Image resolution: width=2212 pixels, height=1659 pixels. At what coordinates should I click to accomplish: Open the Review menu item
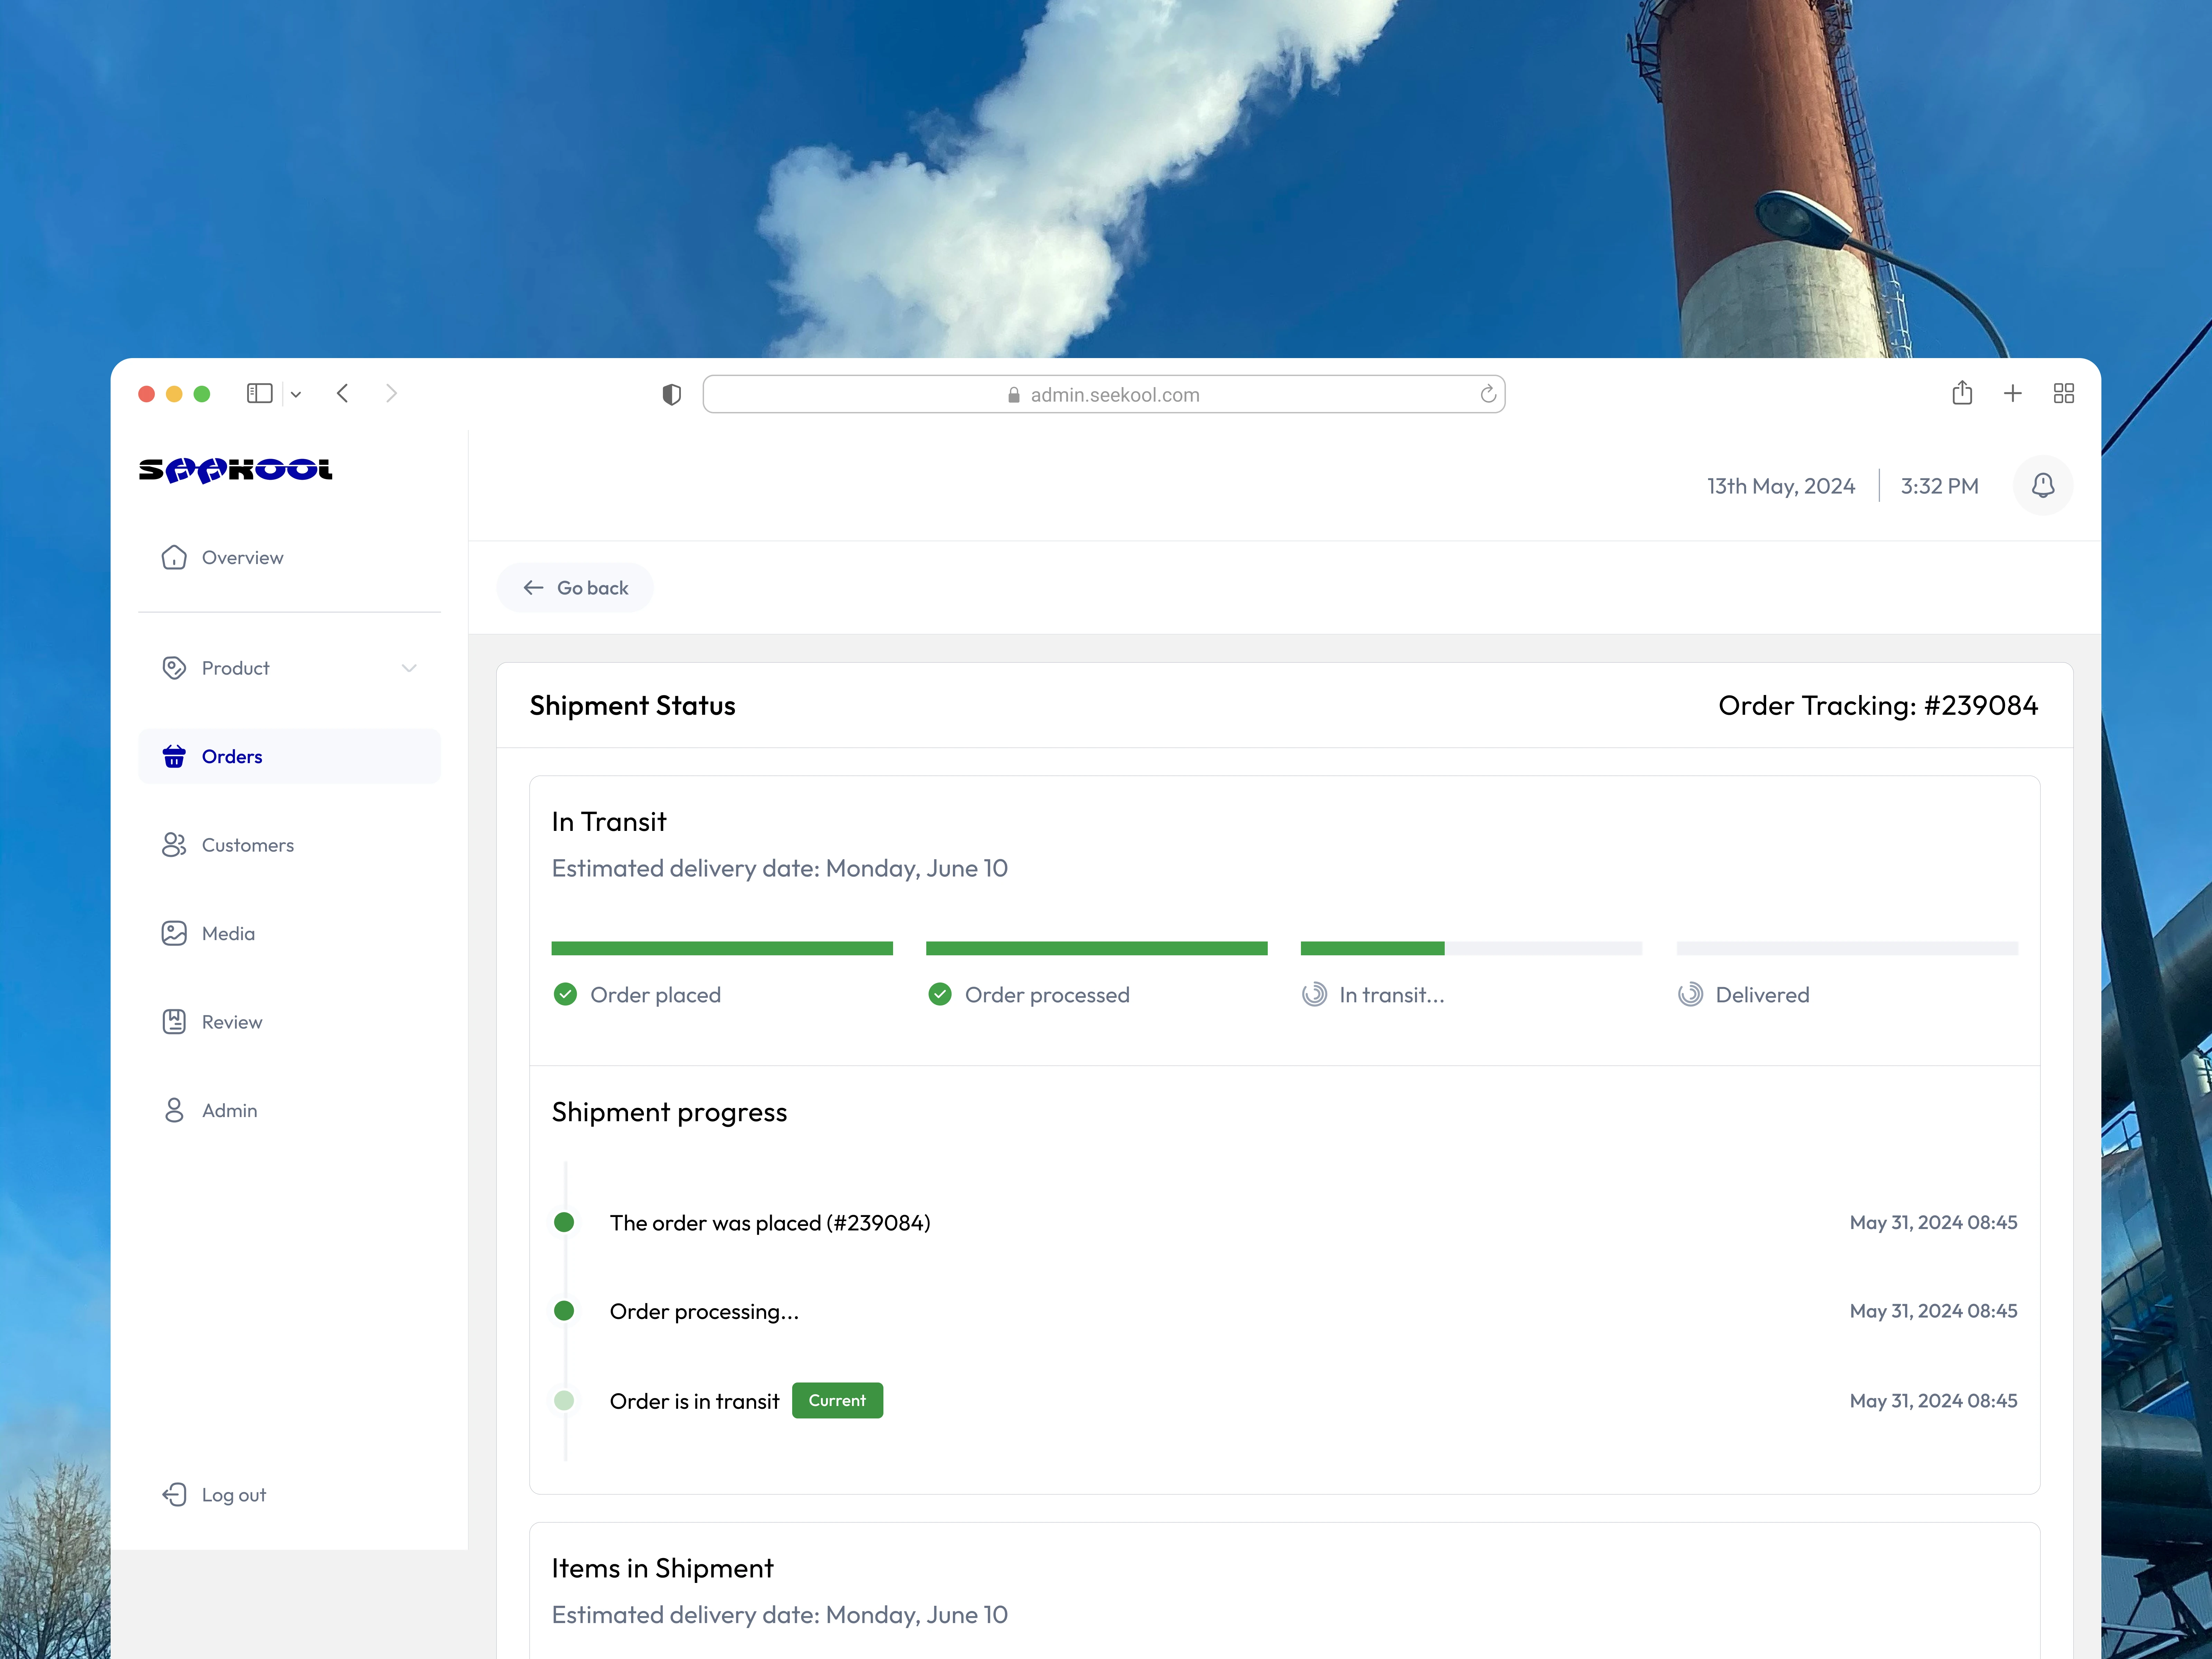point(289,1022)
